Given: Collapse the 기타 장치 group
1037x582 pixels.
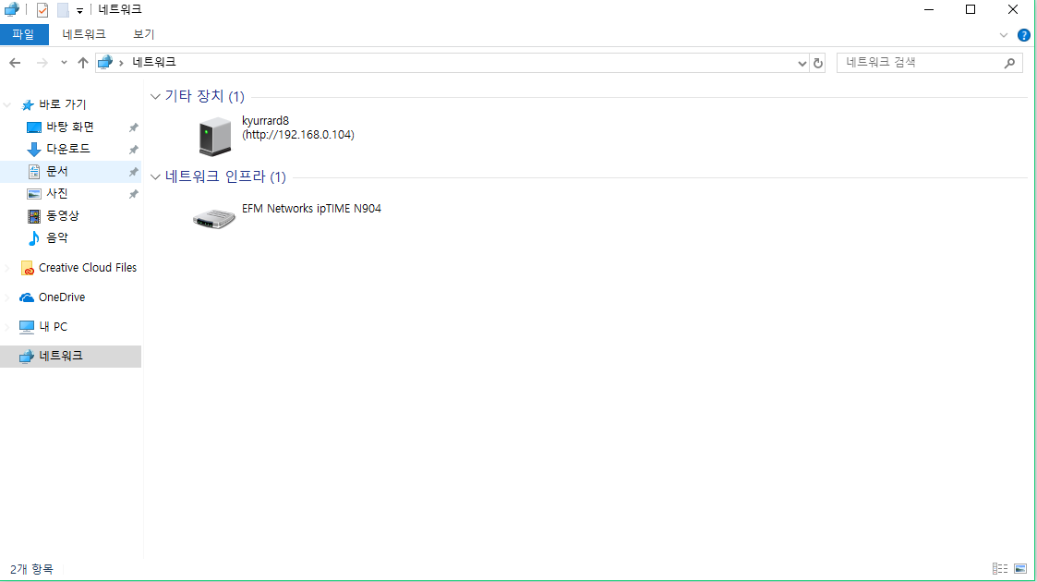Looking at the screenshot, I should [x=155, y=97].
